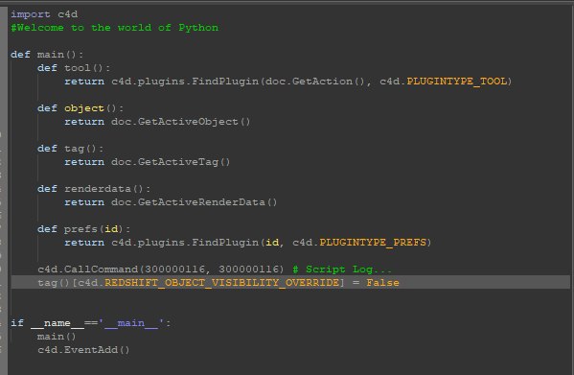Click the 'def tool():' definition
The height and width of the screenshot is (375, 574).
pyautogui.click(x=74, y=68)
